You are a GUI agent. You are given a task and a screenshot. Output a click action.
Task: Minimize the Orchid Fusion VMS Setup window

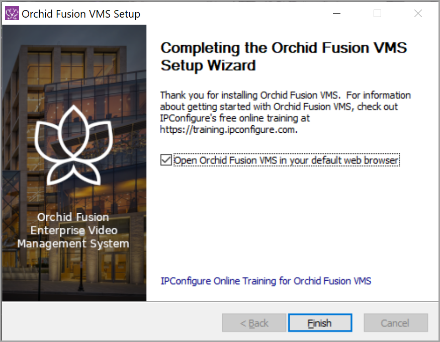[x=336, y=14]
